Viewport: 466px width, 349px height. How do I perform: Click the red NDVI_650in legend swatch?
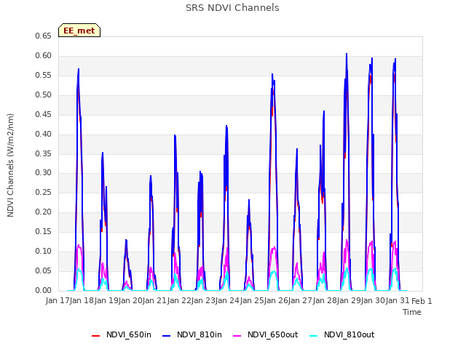[x=95, y=336]
